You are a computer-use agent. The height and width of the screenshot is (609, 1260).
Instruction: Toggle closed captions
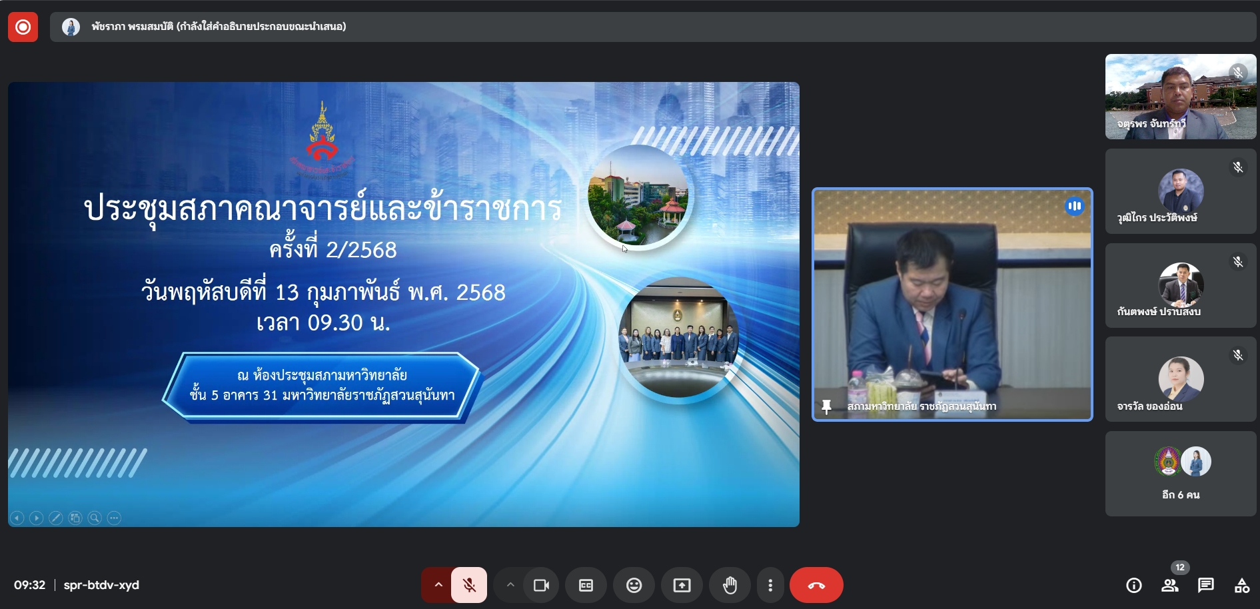[x=586, y=585]
